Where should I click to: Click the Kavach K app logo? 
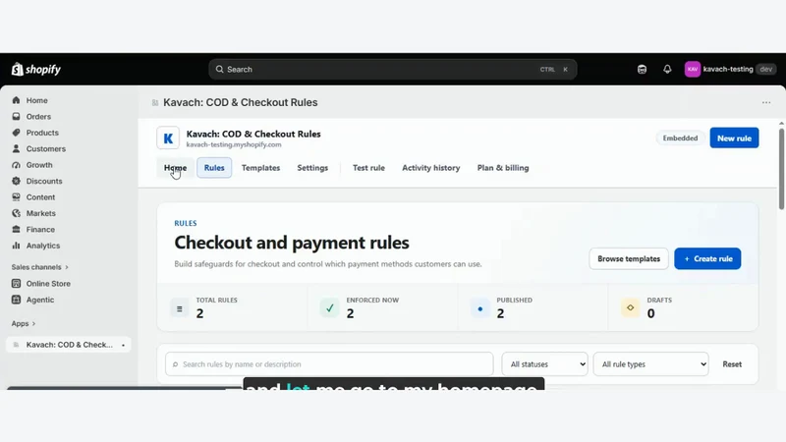[x=168, y=138]
